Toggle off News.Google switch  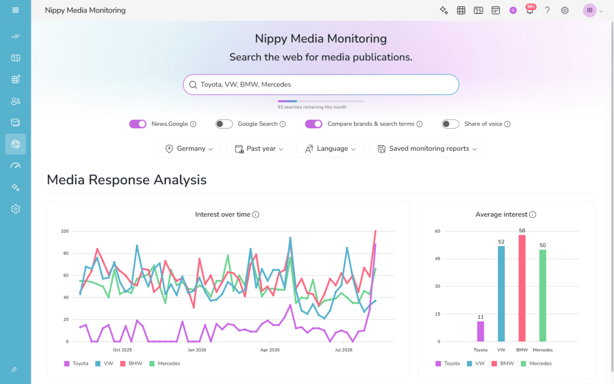point(138,124)
